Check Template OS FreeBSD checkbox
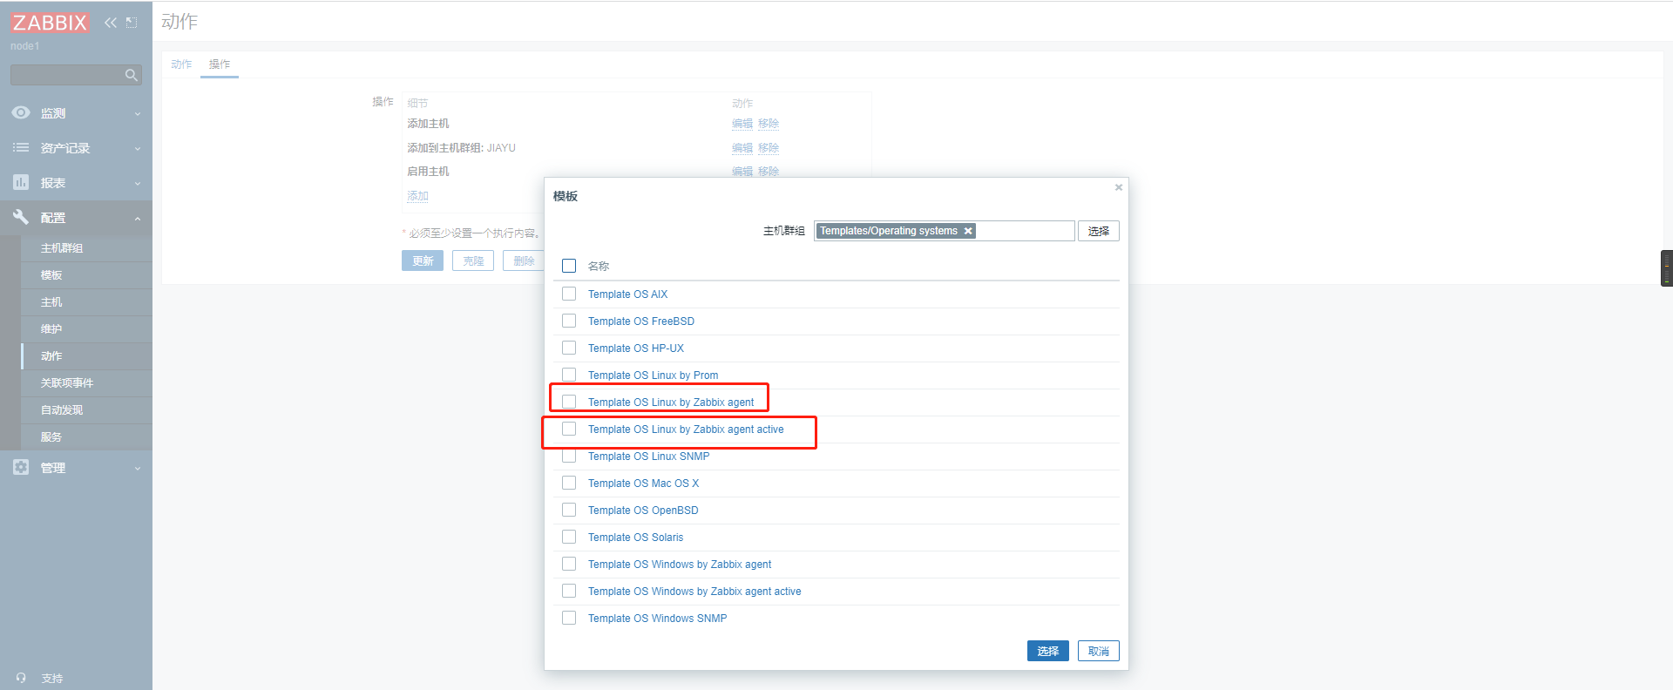The image size is (1673, 690). pos(569,321)
